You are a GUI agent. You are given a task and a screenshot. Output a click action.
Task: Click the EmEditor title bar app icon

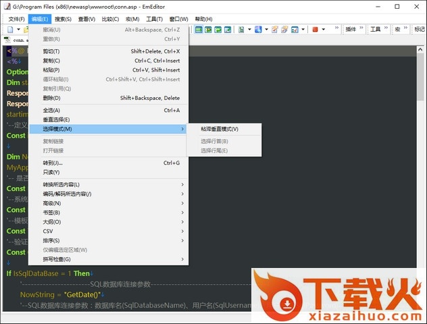(7, 6)
